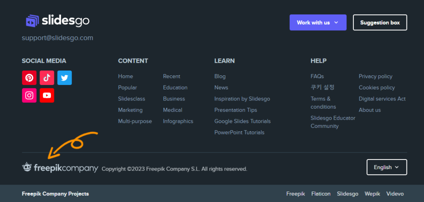
Task: Visit Wepik in company projects bar
Action: pos(372,194)
